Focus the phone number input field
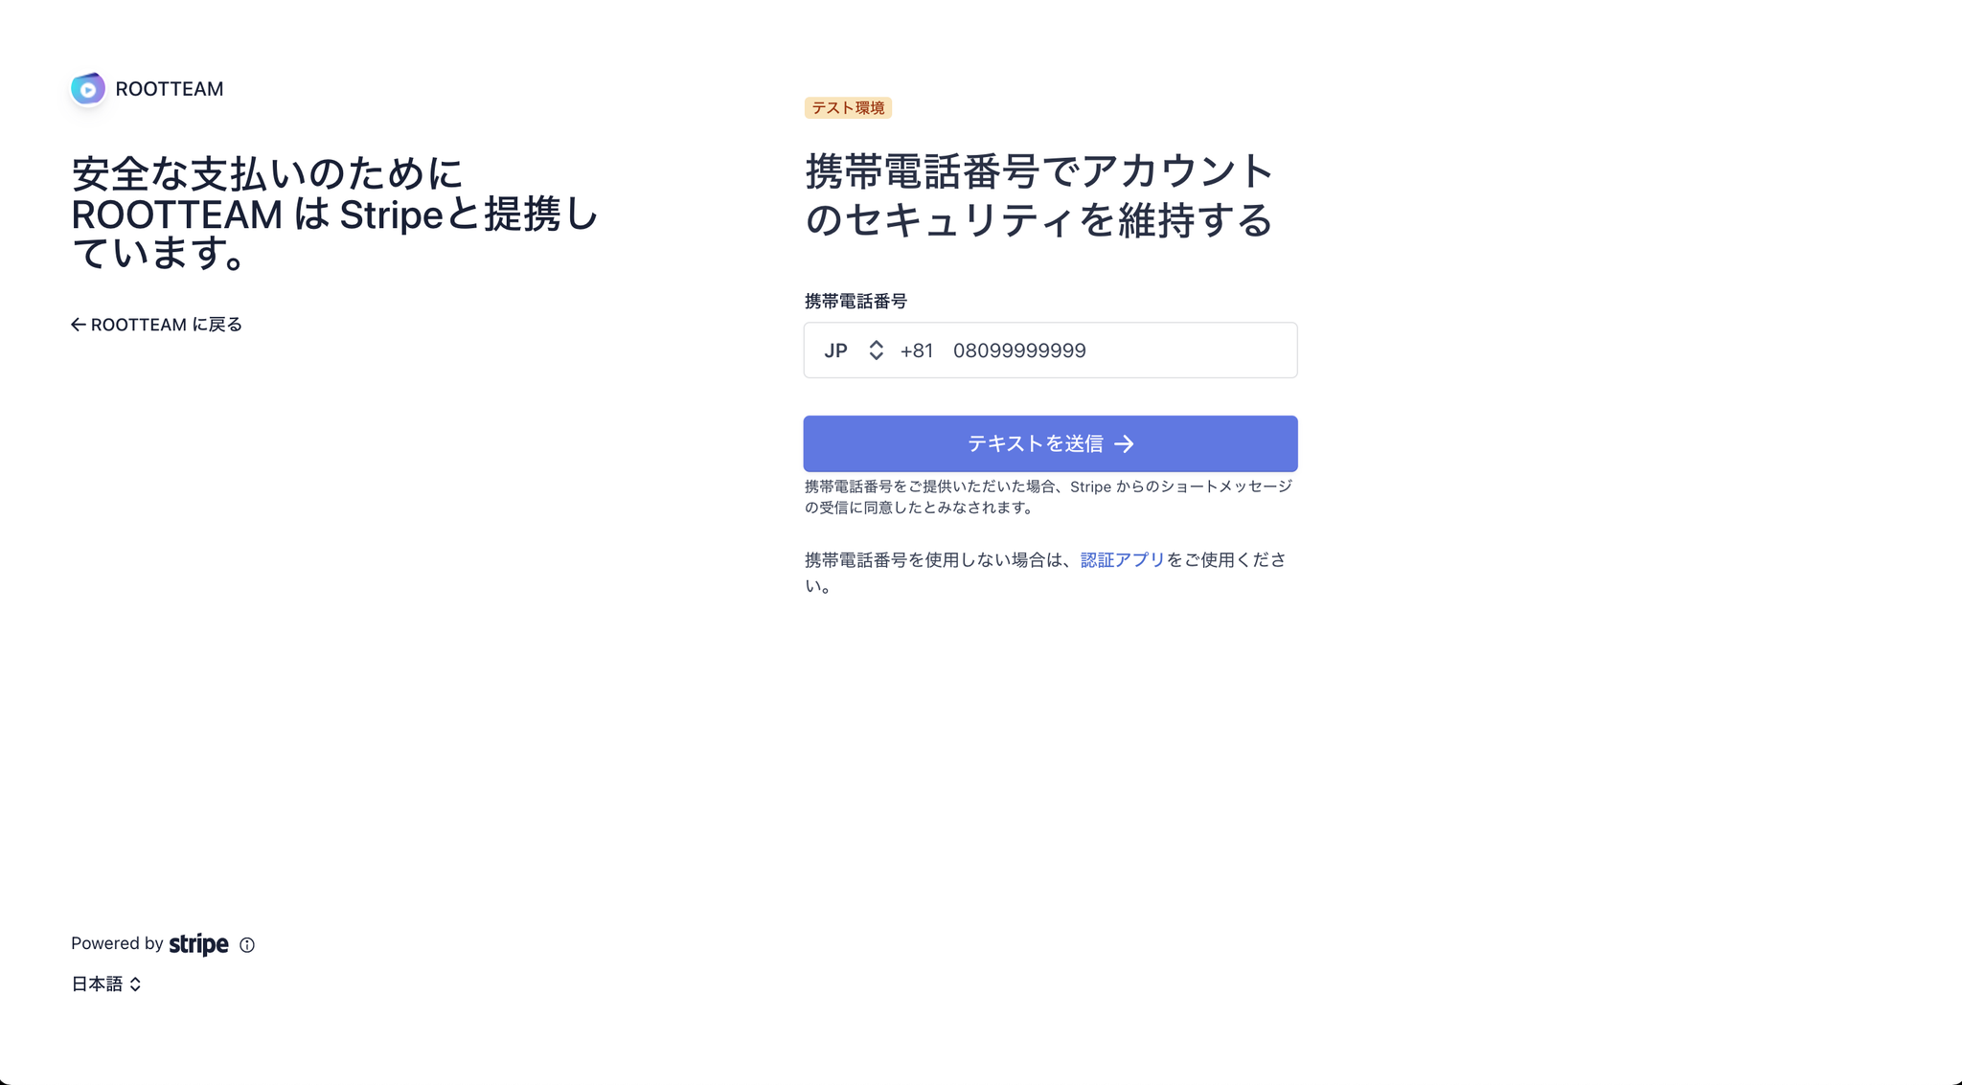The width and height of the screenshot is (1962, 1085). tap(1117, 350)
